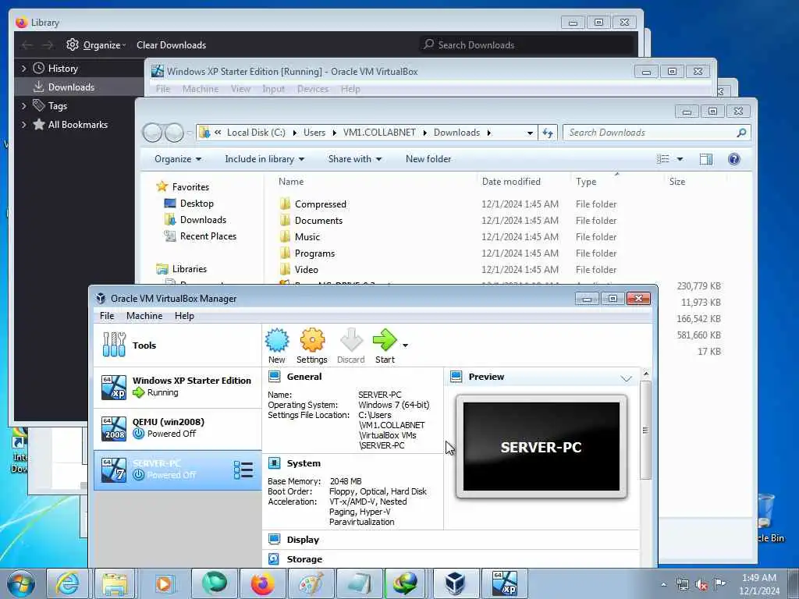Collapse the Preview panel chevron
Viewport: 799px width, 599px height.
coord(627,377)
